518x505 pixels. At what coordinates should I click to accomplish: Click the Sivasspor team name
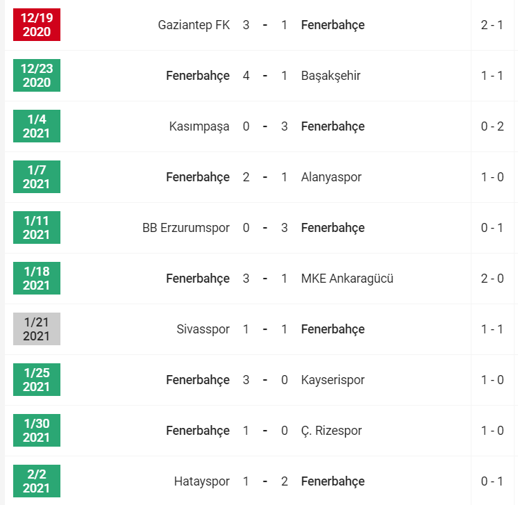[x=203, y=329]
